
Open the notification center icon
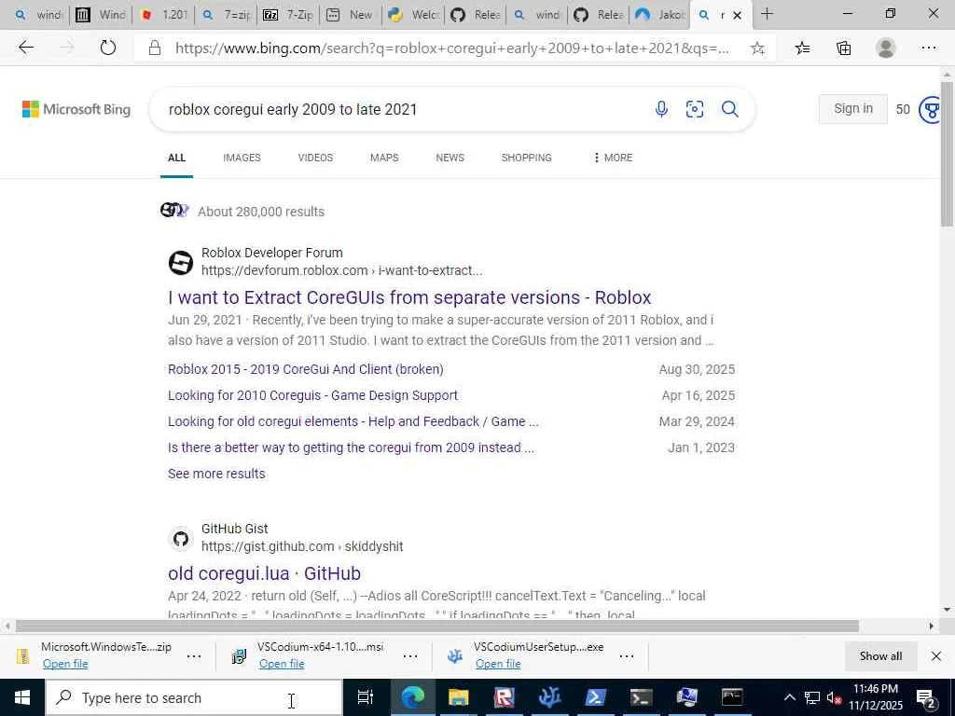tap(926, 697)
